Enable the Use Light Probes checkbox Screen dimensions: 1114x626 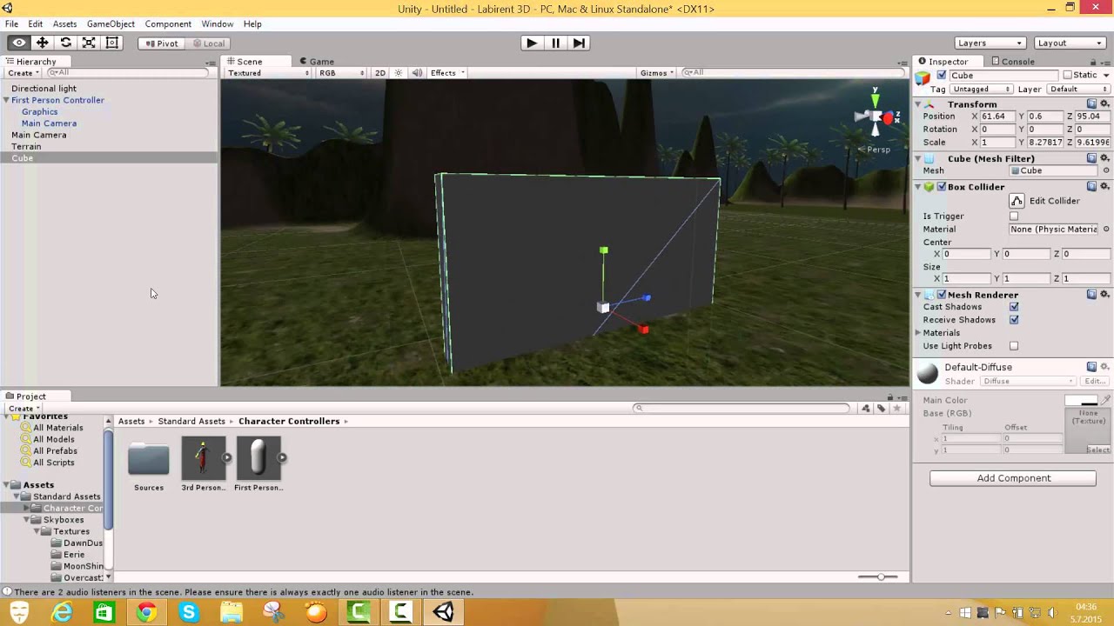tap(1014, 346)
